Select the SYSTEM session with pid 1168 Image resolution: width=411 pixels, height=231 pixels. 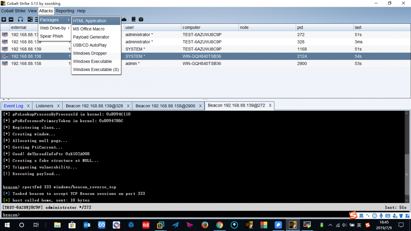tap(205, 49)
